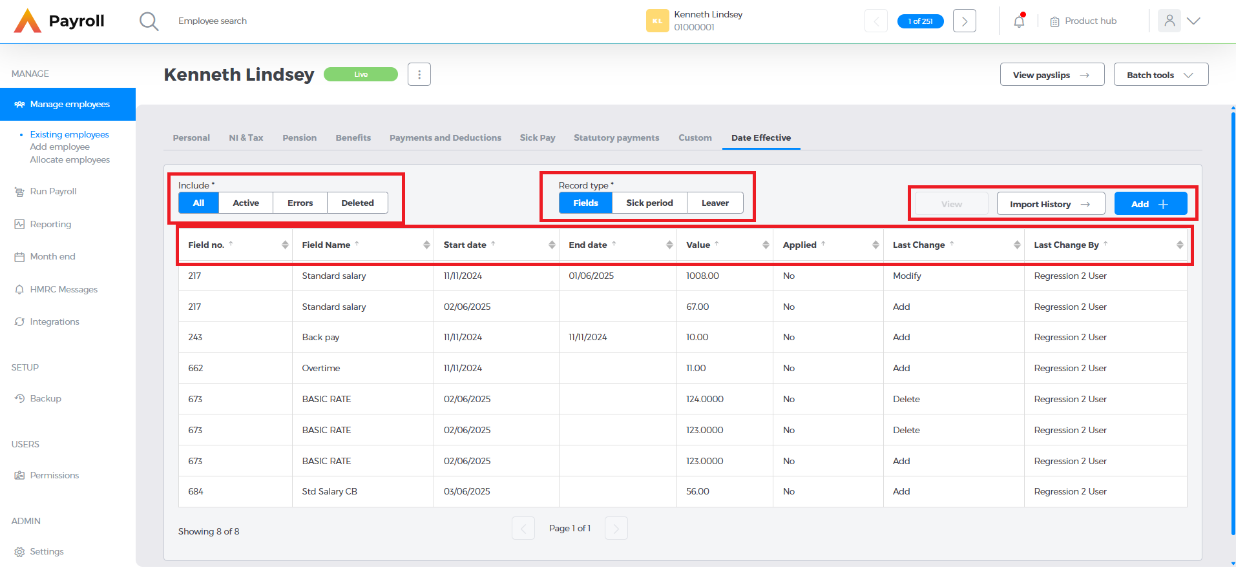
Task: Click the Run Payroll sidebar icon
Action: point(19,192)
